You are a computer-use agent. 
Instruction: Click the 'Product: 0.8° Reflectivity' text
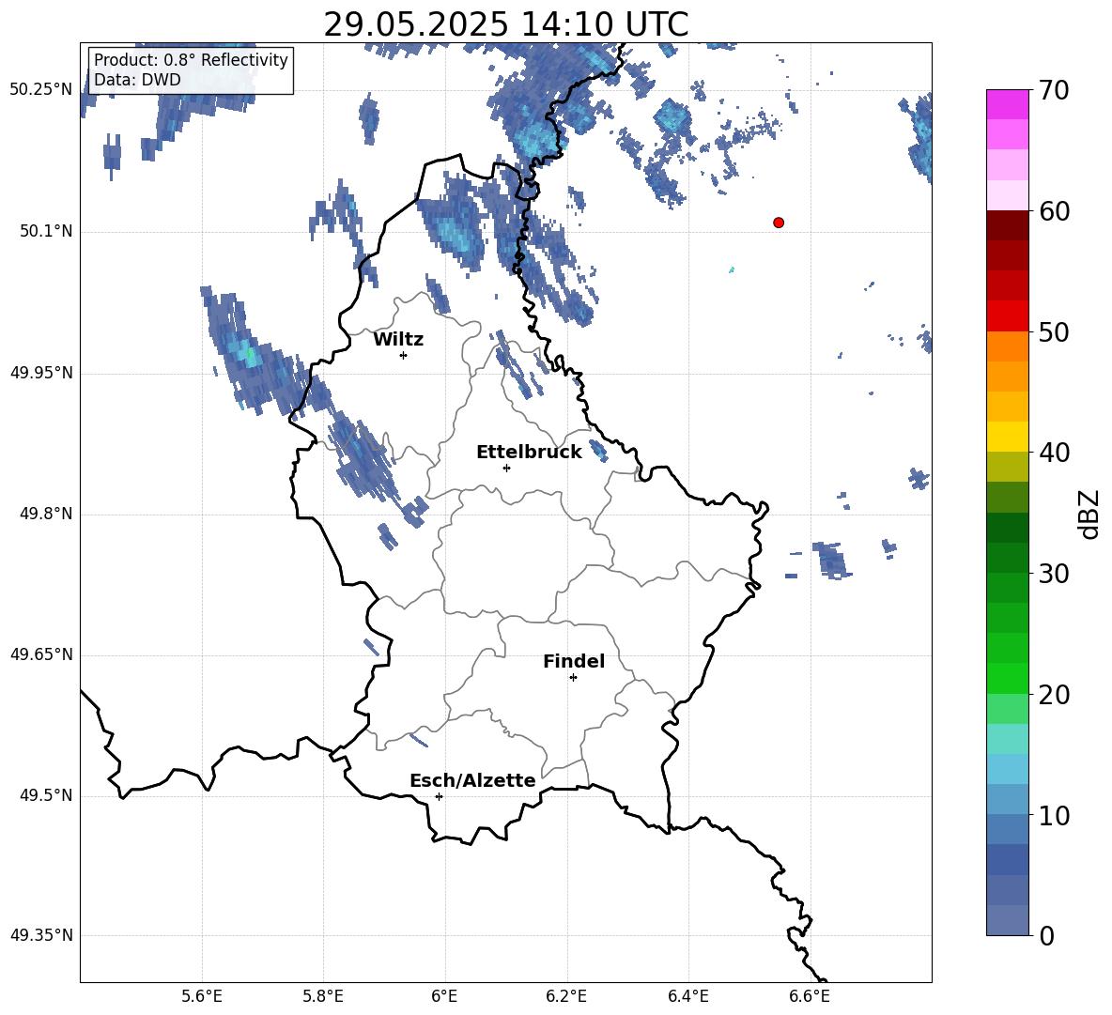coord(191,59)
